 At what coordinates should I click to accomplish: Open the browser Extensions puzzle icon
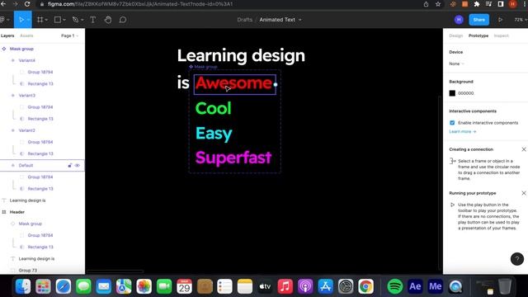point(477,4)
